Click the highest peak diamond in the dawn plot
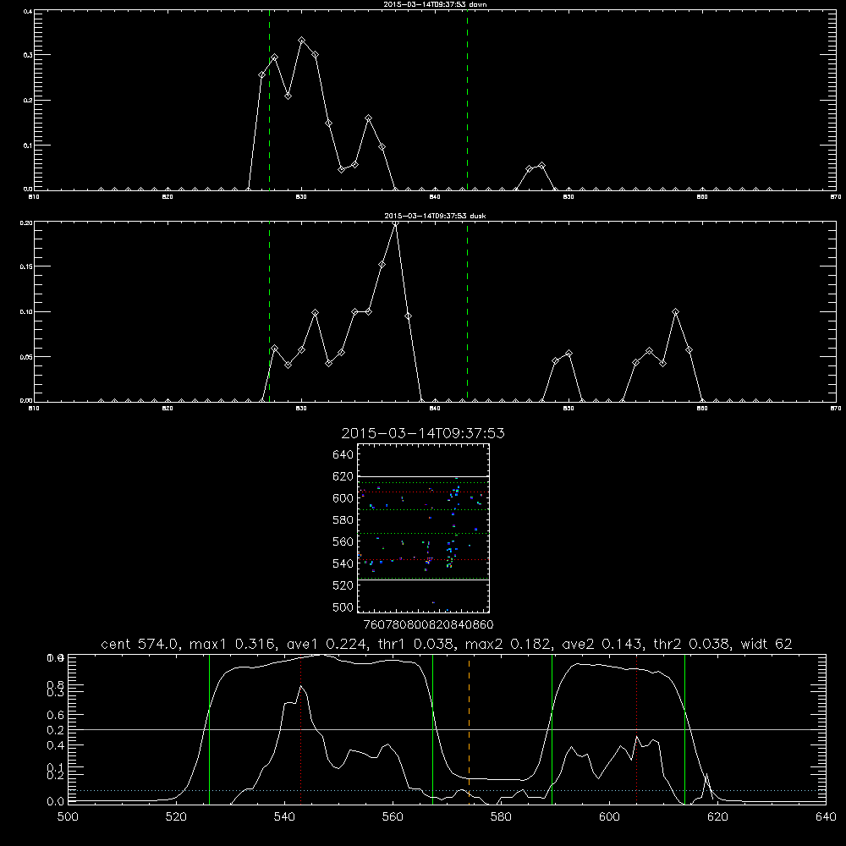The height and width of the screenshot is (846, 846). (302, 41)
